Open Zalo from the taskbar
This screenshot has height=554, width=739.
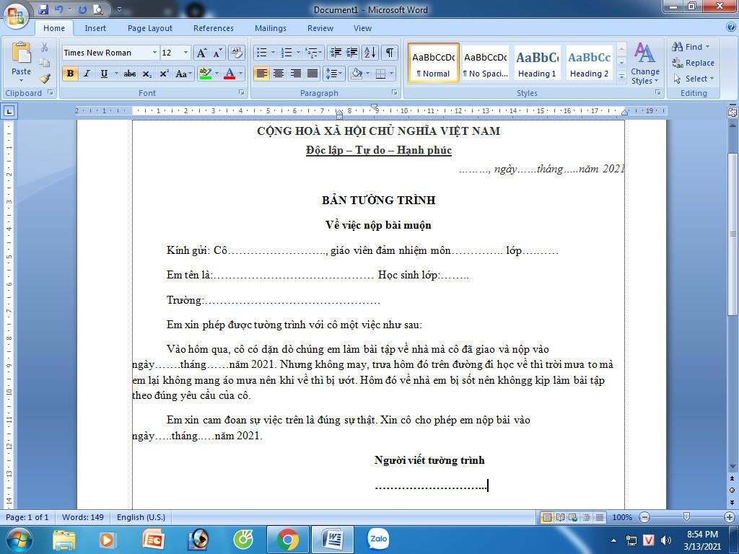pos(378,540)
